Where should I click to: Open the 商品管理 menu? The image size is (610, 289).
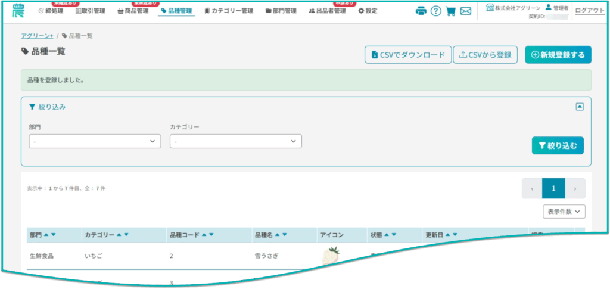[133, 11]
